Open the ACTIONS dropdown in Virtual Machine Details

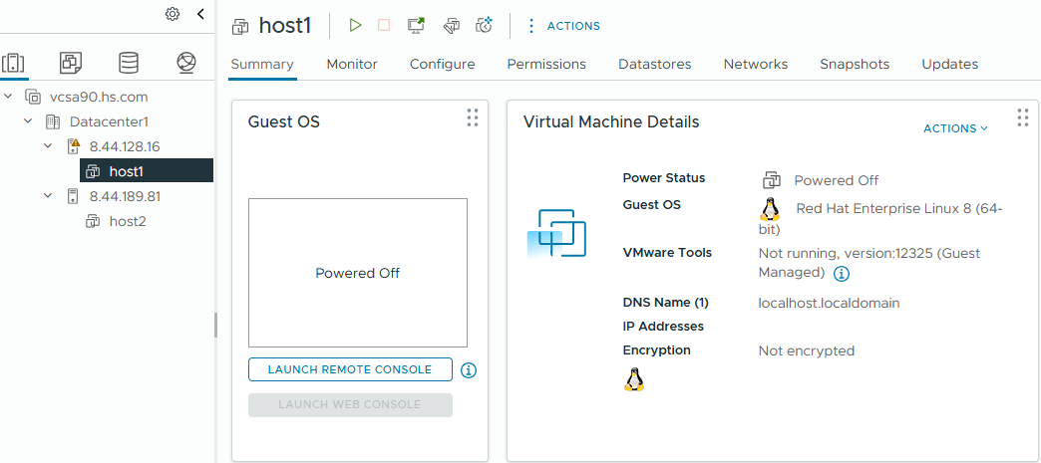pos(955,128)
